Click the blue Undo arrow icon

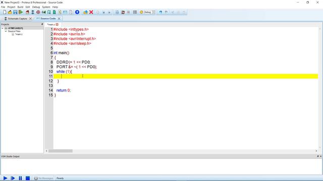point(160,12)
